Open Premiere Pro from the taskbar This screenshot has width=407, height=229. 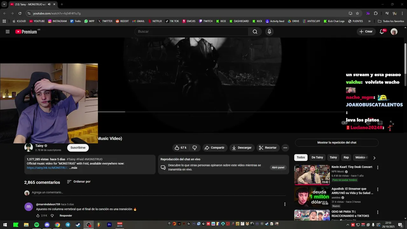[109, 225]
